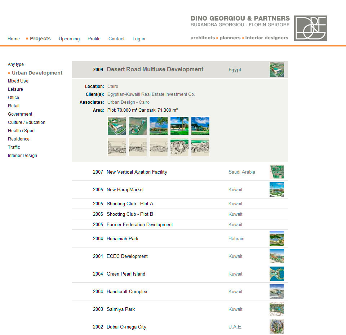Open last sketch image in gallery's second row

coord(200,147)
